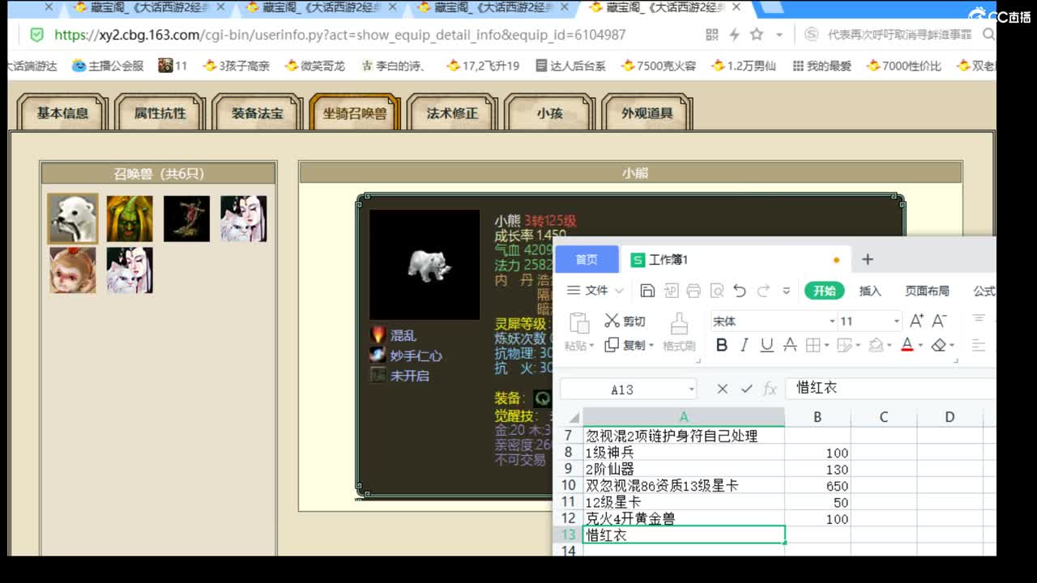The width and height of the screenshot is (1037, 583).
Task: Open the 文件 menu button
Action: [595, 291]
